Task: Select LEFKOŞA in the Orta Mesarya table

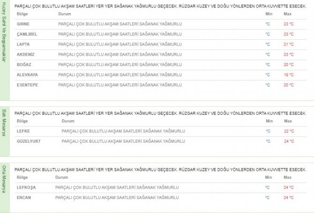Action: coord(26,187)
